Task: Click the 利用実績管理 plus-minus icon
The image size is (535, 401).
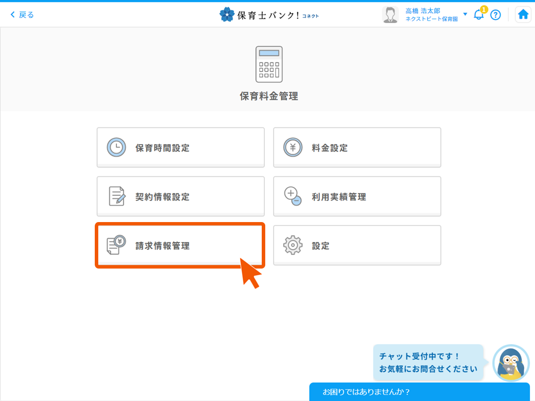Action: click(293, 196)
